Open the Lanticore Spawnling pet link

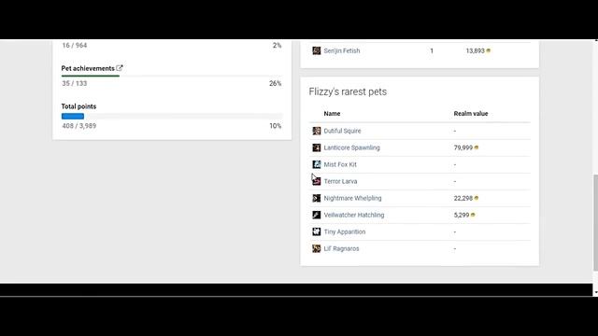point(351,147)
